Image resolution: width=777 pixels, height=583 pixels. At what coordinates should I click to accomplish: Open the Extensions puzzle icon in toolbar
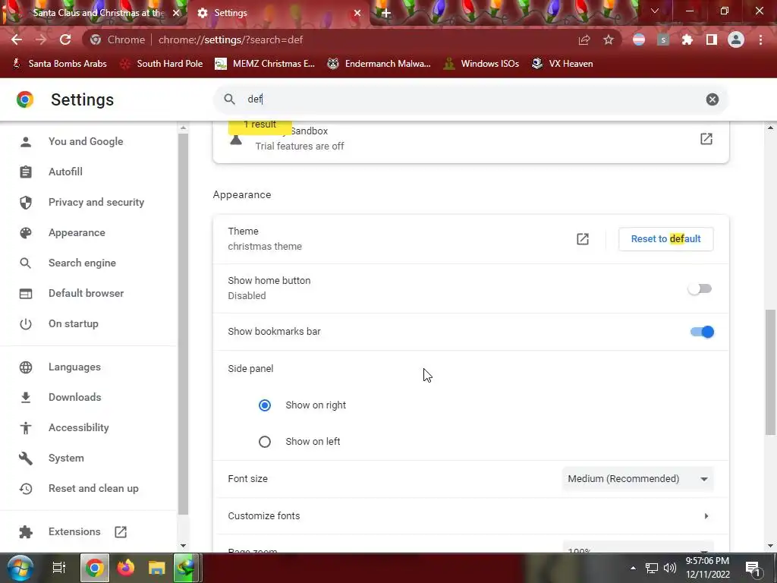[687, 39]
